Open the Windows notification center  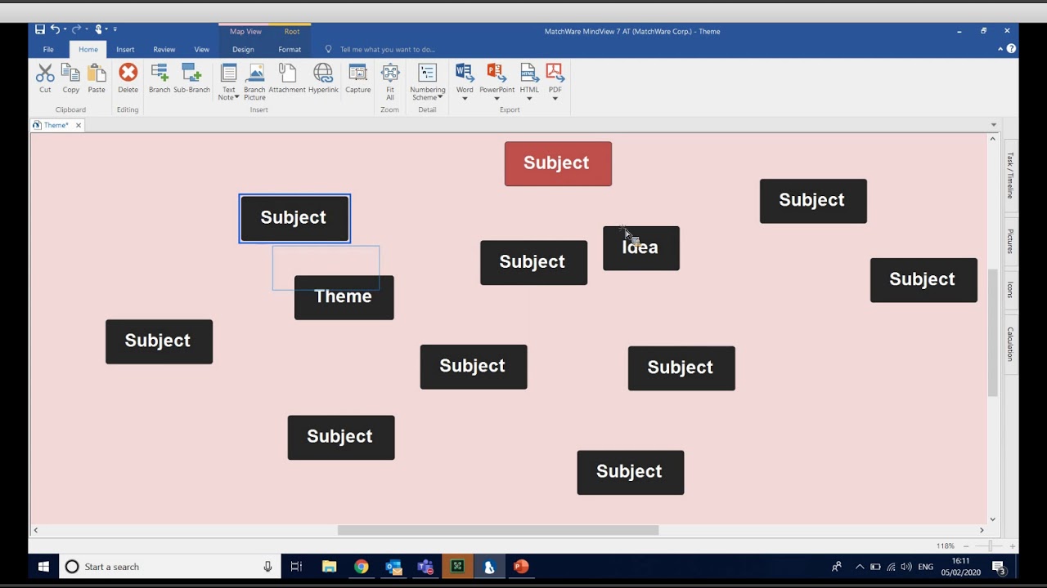999,567
